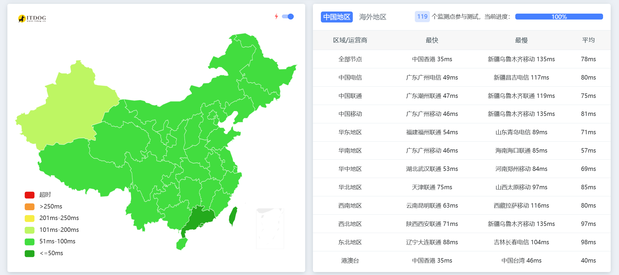The width and height of the screenshot is (619, 275).
Task: Switch to the 海外地区 tab
Action: pos(373,17)
